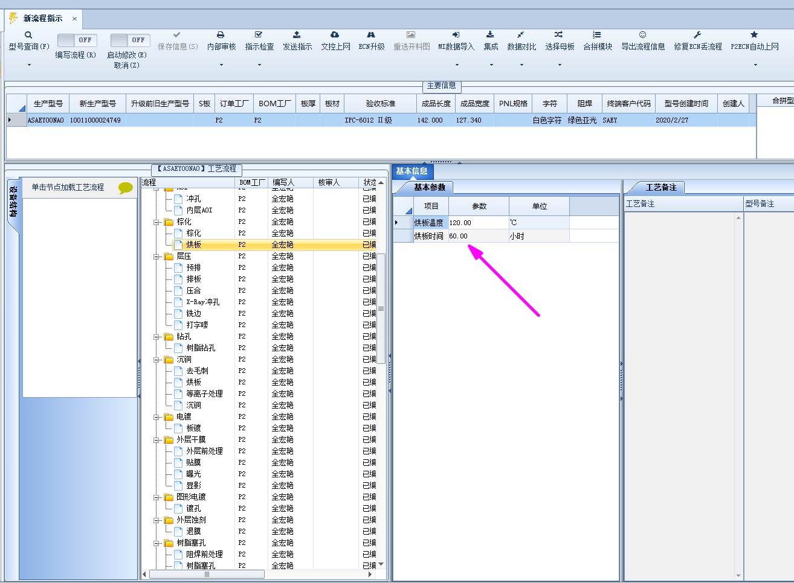The image size is (794, 583).
Task: Click the 棕化 folder icon
Action: (x=169, y=222)
